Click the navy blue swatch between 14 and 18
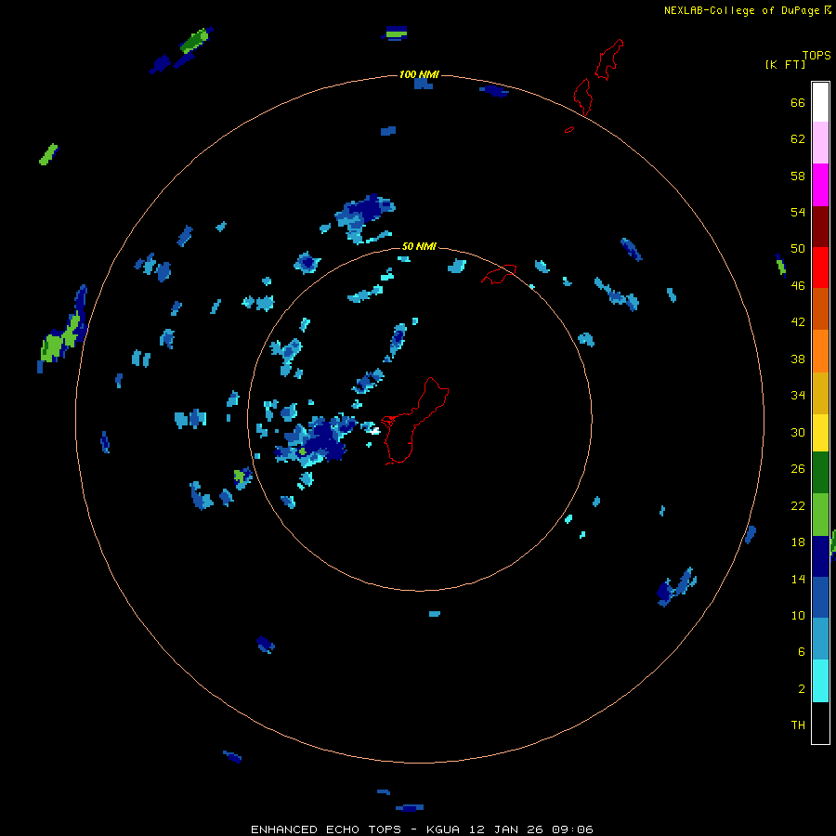Screen dimensions: 836x836 pyautogui.click(x=820, y=556)
